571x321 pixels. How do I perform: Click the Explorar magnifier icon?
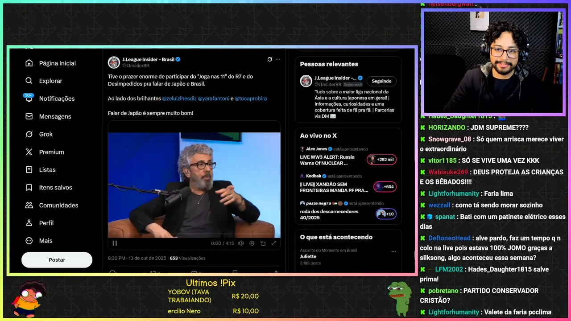[x=29, y=81]
